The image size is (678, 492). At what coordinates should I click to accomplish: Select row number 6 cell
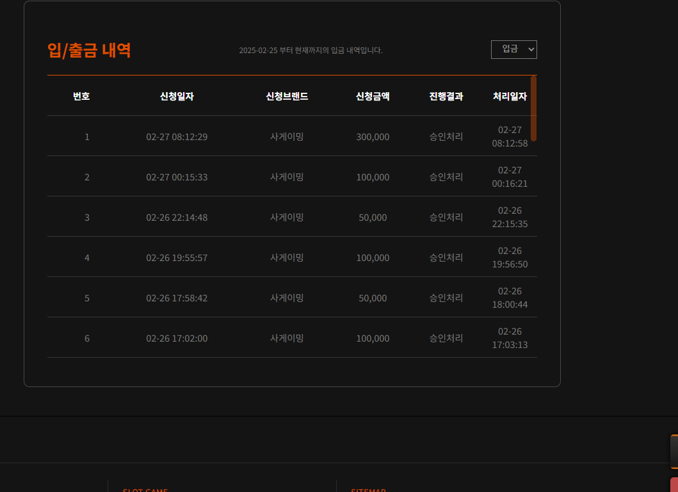click(87, 338)
